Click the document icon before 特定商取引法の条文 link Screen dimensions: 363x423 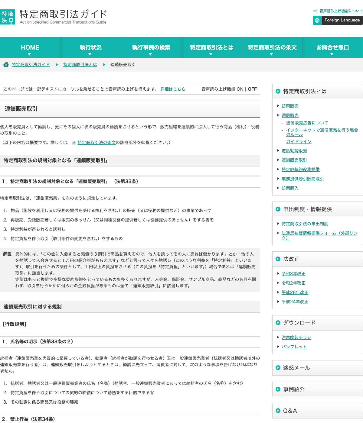tap(74, 143)
